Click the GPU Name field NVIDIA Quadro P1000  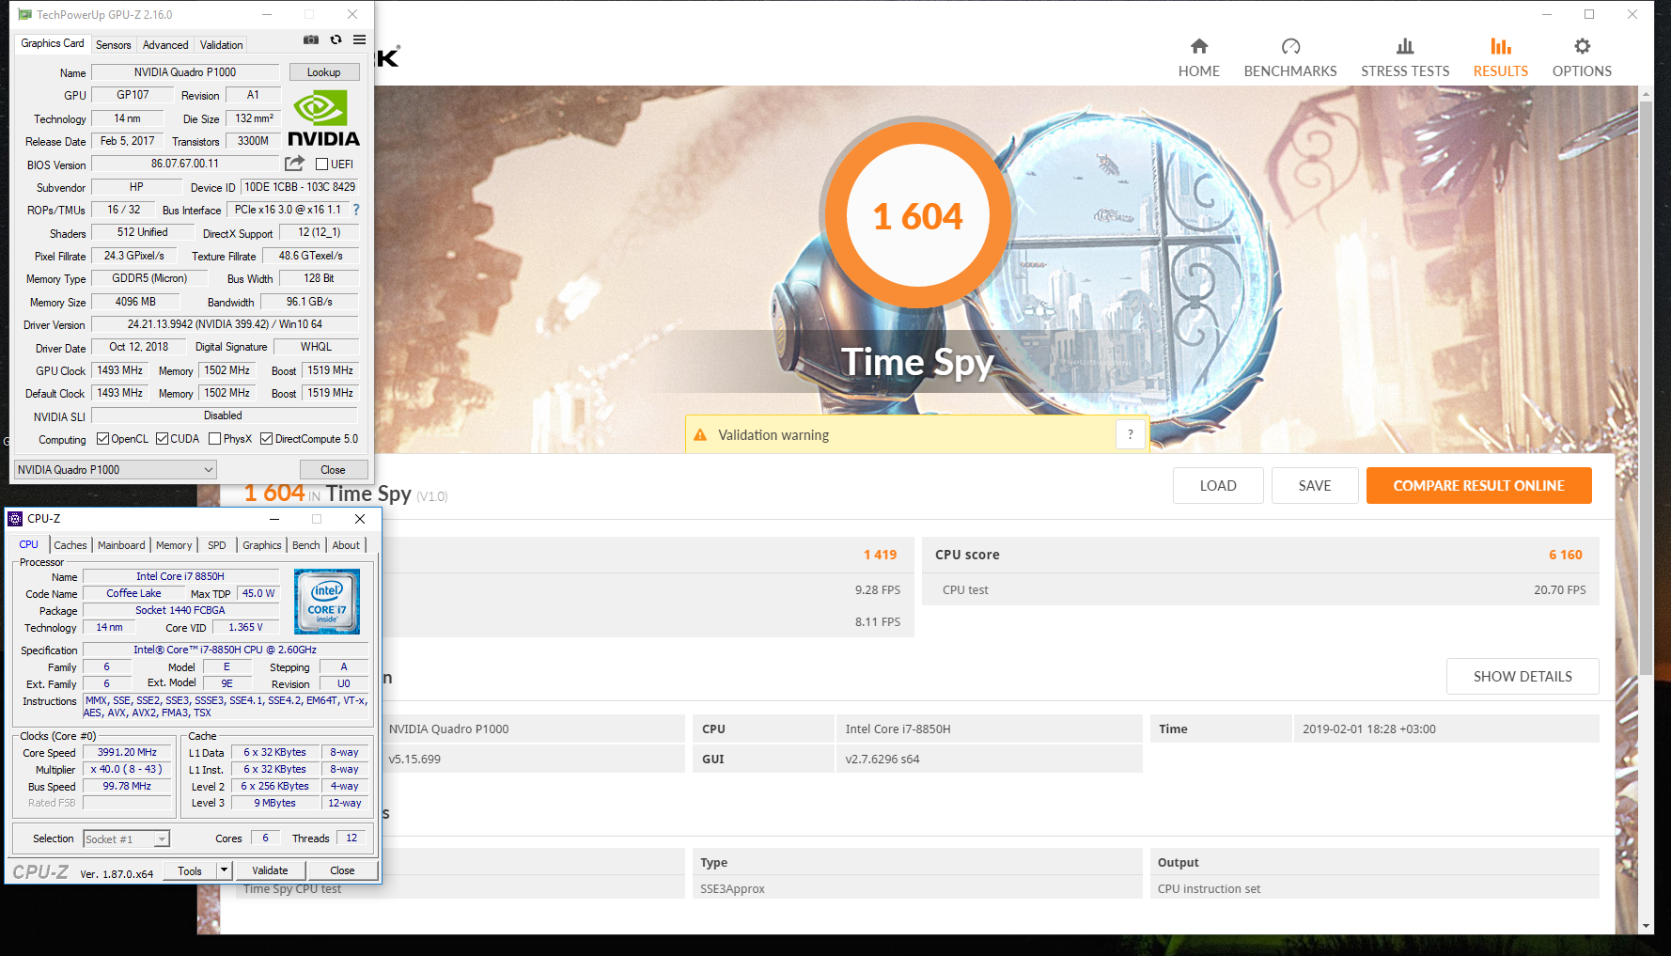pos(185,72)
